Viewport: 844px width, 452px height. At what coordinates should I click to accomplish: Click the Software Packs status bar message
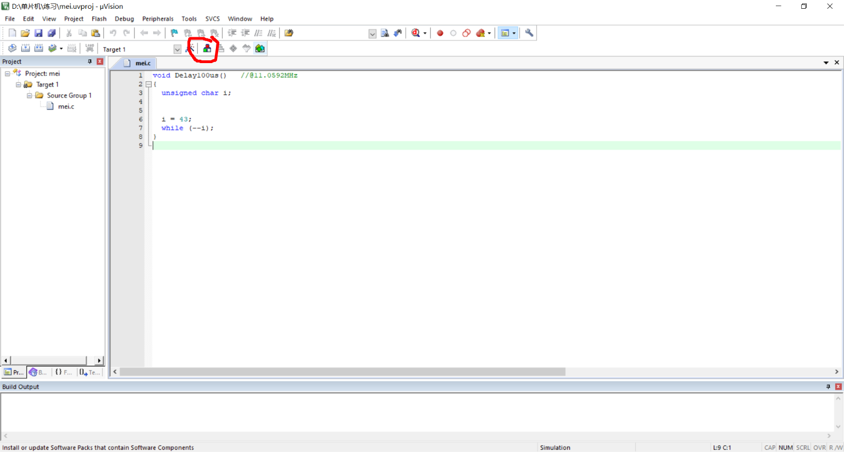pos(99,447)
